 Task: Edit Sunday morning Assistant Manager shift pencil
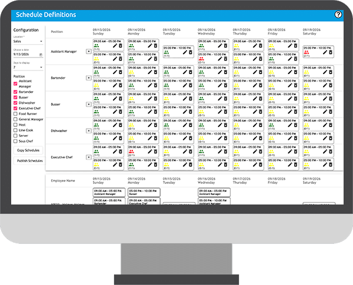tap(115, 46)
